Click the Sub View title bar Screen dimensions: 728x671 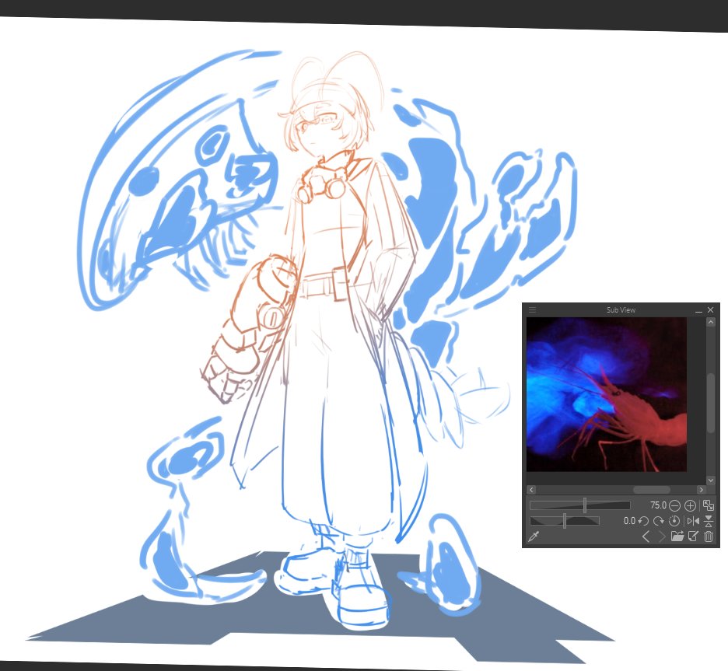point(621,309)
